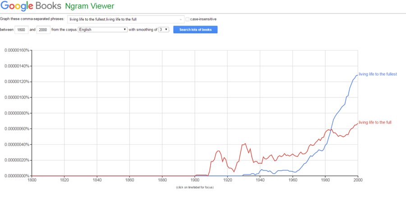Click the 1900 tick label on x-axis
The image size is (406, 203).
tap(195, 180)
